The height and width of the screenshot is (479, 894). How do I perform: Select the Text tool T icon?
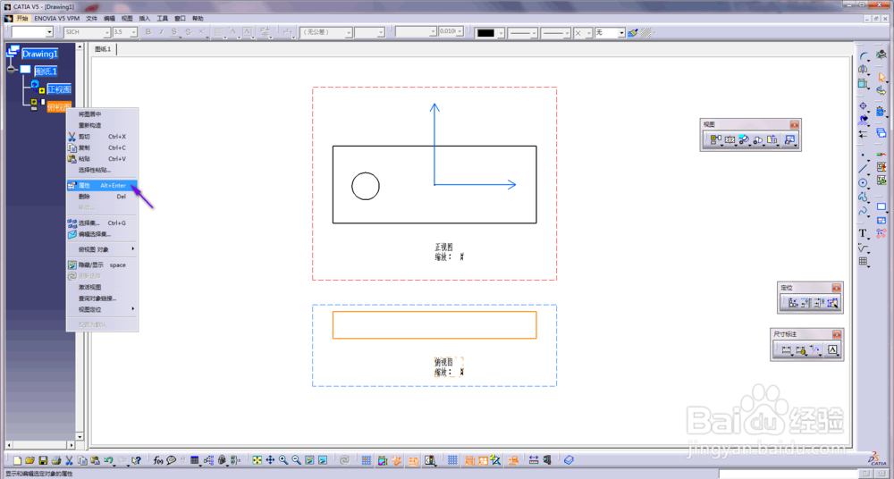click(x=864, y=233)
